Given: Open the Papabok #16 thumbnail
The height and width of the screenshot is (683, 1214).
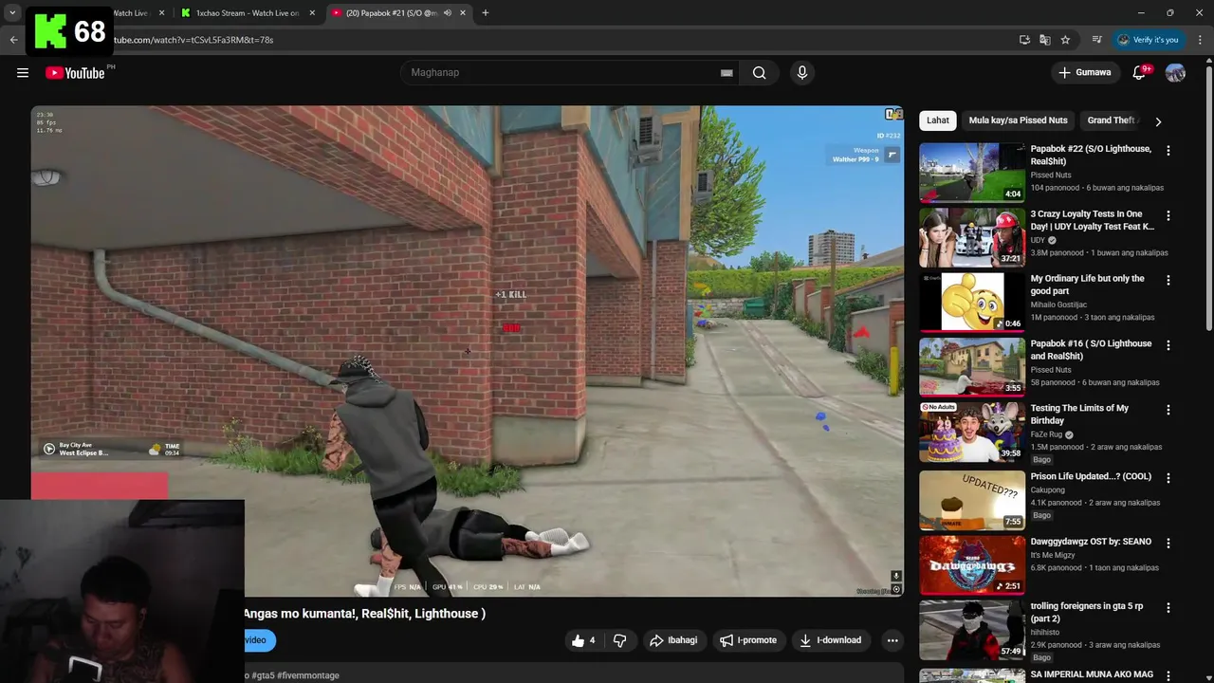Looking at the screenshot, I should [972, 366].
